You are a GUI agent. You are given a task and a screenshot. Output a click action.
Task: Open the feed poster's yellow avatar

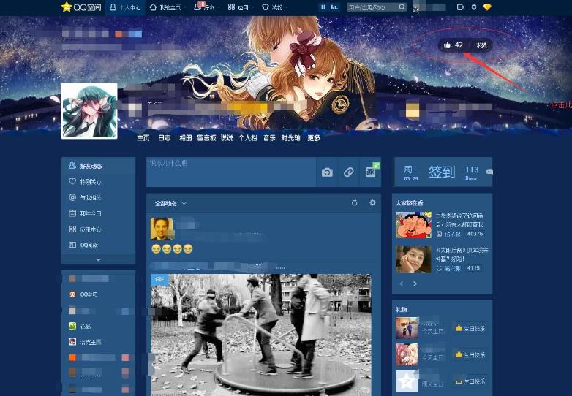click(162, 229)
